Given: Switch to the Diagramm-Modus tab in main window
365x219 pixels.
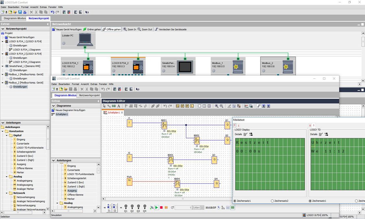Looking at the screenshot, I should [x=15, y=18].
